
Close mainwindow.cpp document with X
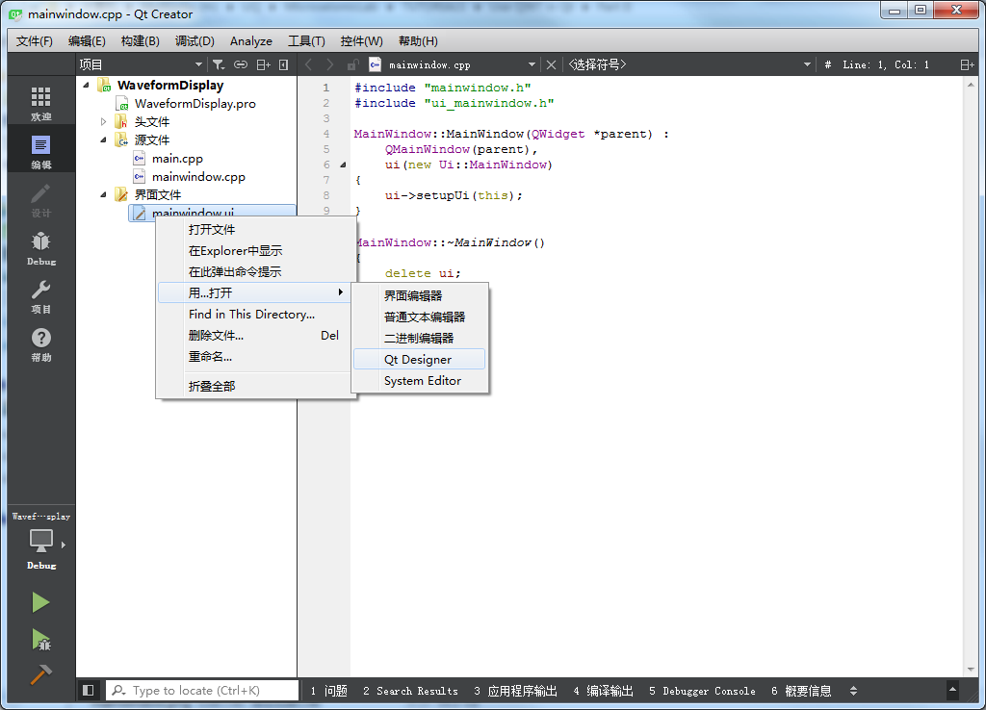(551, 64)
